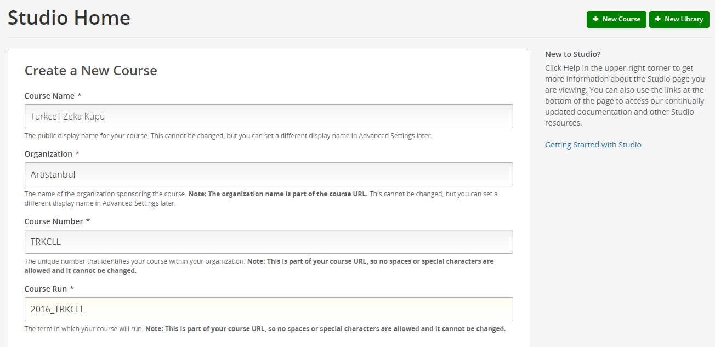Click the unique course number note text

pos(259,266)
